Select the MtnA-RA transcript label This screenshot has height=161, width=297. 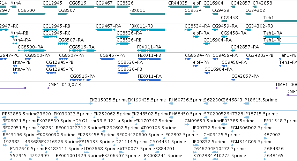[22, 40]
